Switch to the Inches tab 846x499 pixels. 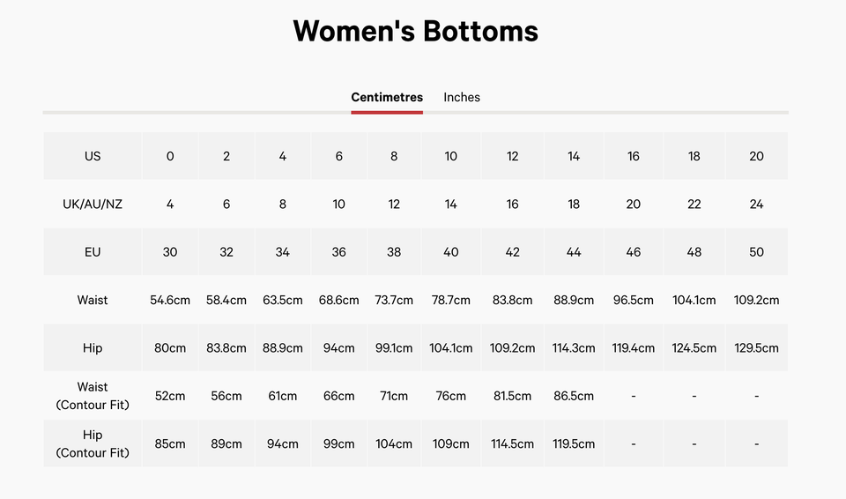[462, 97]
